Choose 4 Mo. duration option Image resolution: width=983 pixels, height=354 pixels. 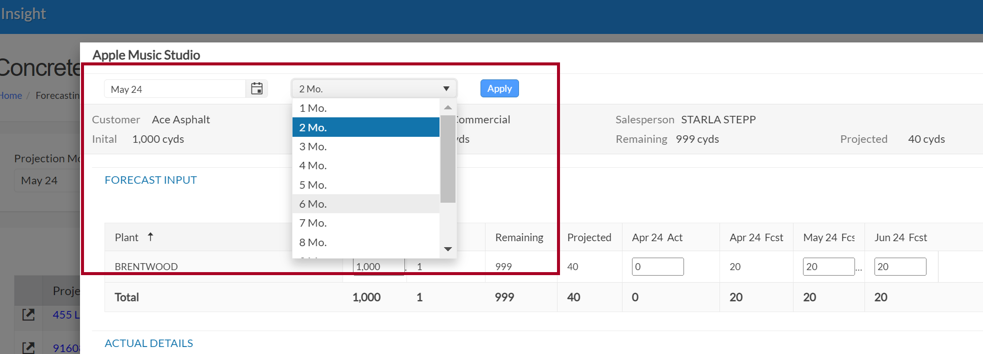point(366,165)
